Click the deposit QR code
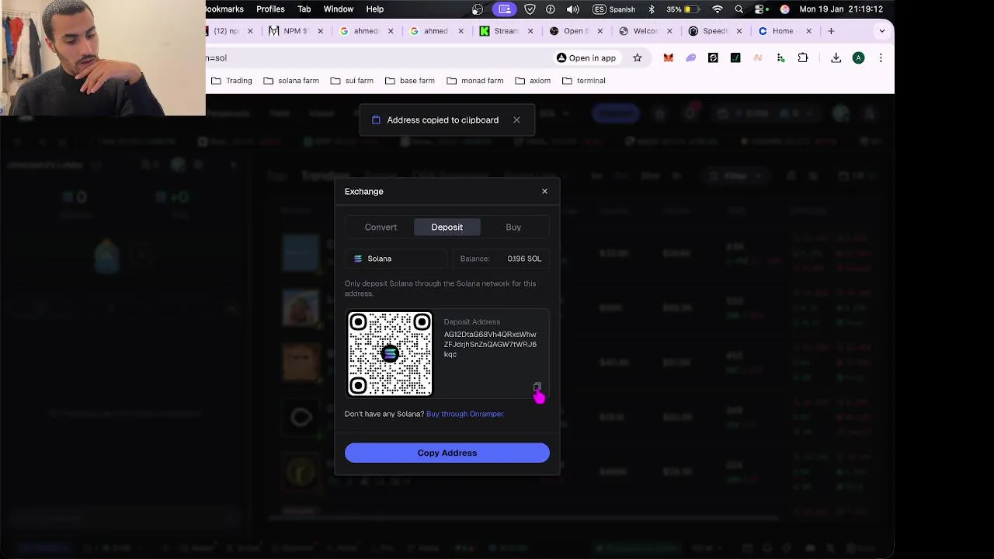Image resolution: width=994 pixels, height=559 pixels. (390, 354)
